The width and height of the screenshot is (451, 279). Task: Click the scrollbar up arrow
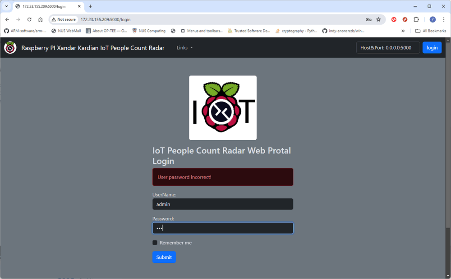coord(448,40)
